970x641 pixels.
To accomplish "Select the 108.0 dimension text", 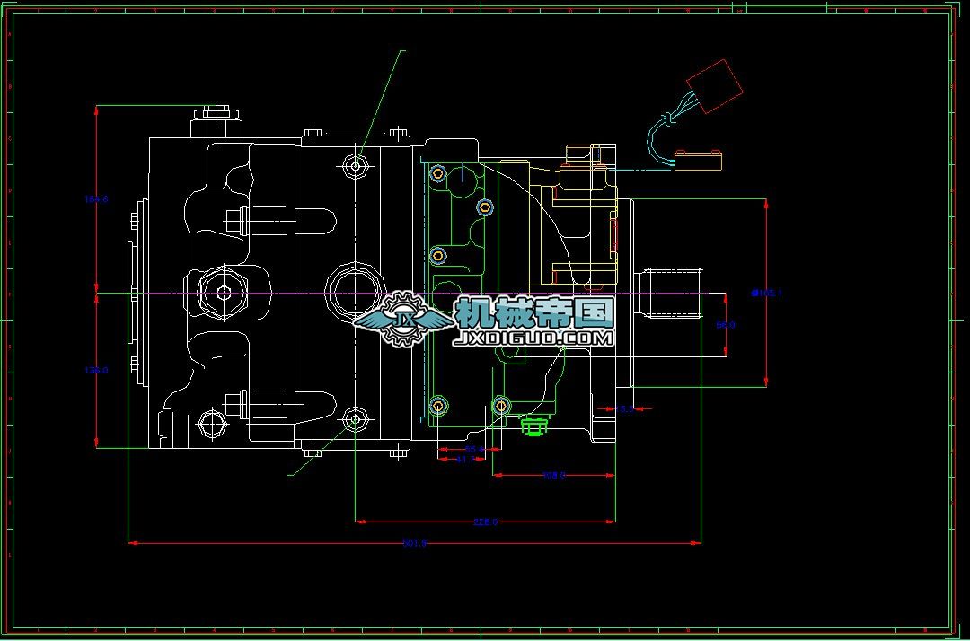I will 553,475.
